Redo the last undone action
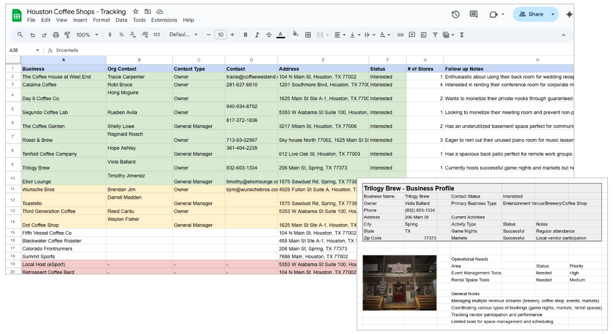The height and width of the screenshot is (334, 613). coord(44,35)
